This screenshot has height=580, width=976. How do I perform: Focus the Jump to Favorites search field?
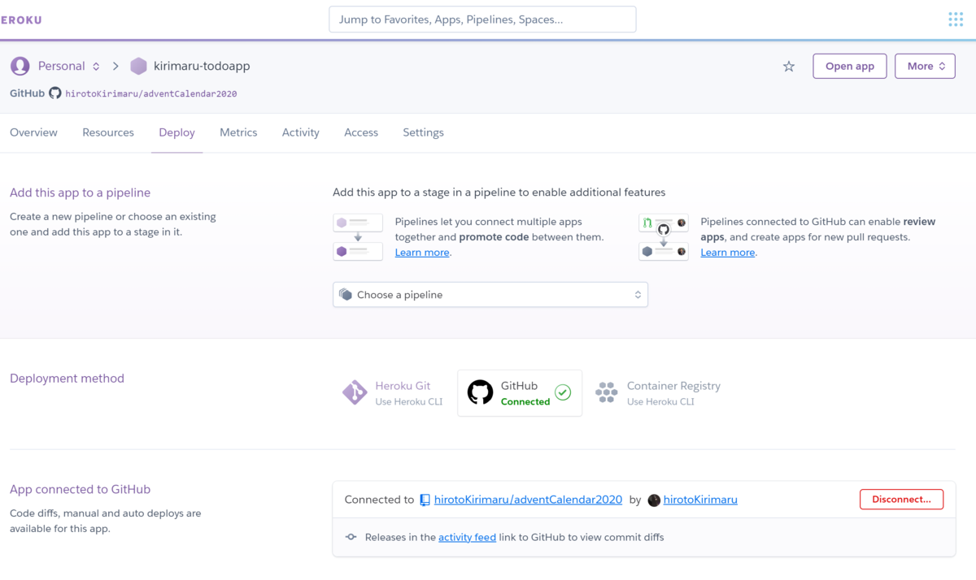(482, 19)
